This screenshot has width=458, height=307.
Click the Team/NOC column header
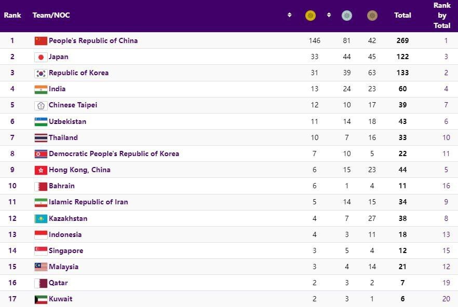pyautogui.click(x=51, y=15)
